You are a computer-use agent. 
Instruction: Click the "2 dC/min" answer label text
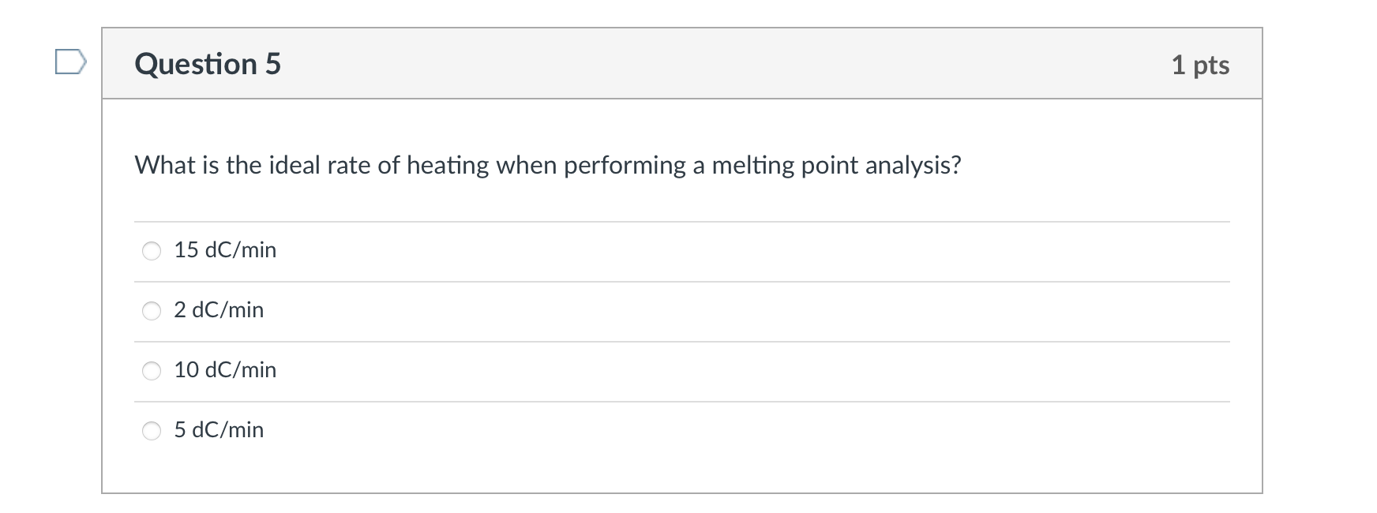click(219, 310)
